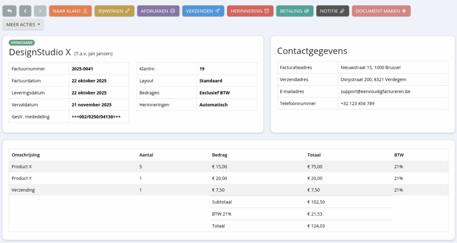
Task: Click the total amount € 124,03
Action: (x=316, y=226)
